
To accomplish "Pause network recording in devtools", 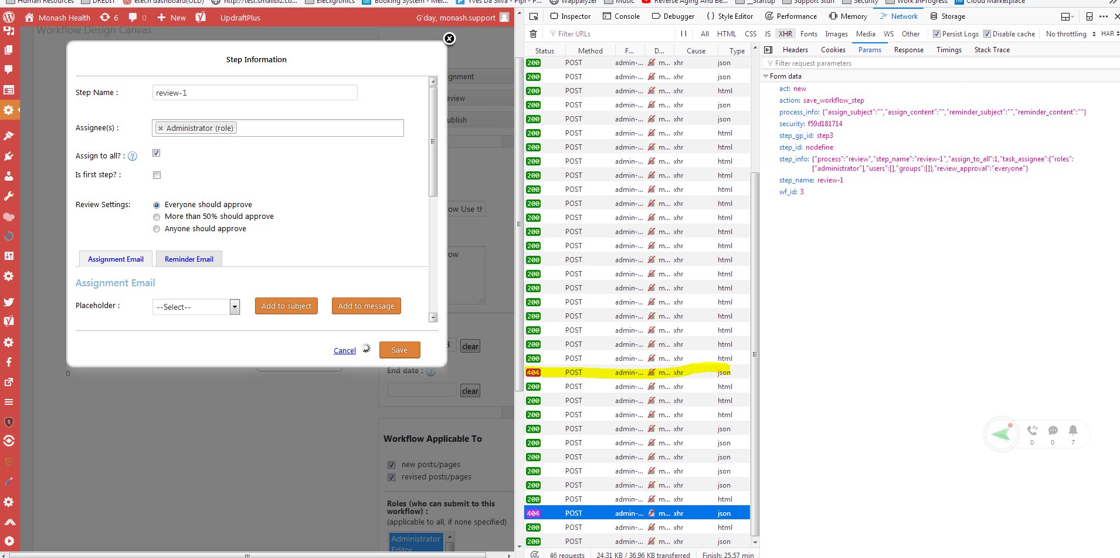I will 684,34.
